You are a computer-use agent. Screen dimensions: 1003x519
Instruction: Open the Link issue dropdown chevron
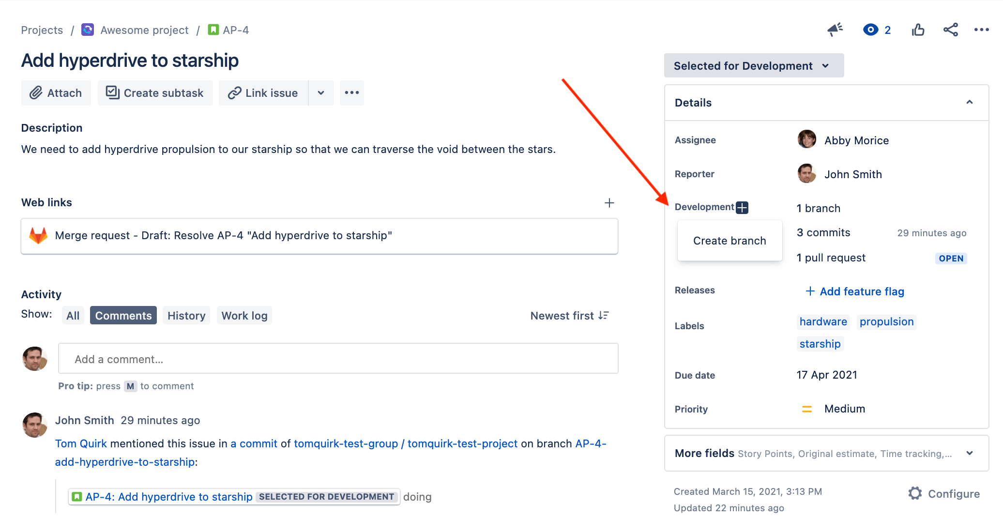pos(321,92)
